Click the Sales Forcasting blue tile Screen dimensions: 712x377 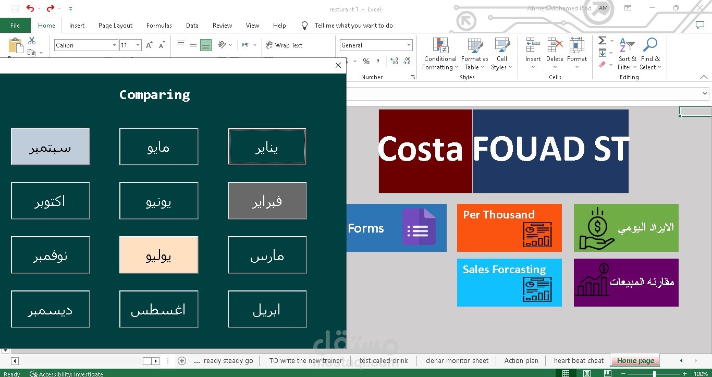pos(509,283)
